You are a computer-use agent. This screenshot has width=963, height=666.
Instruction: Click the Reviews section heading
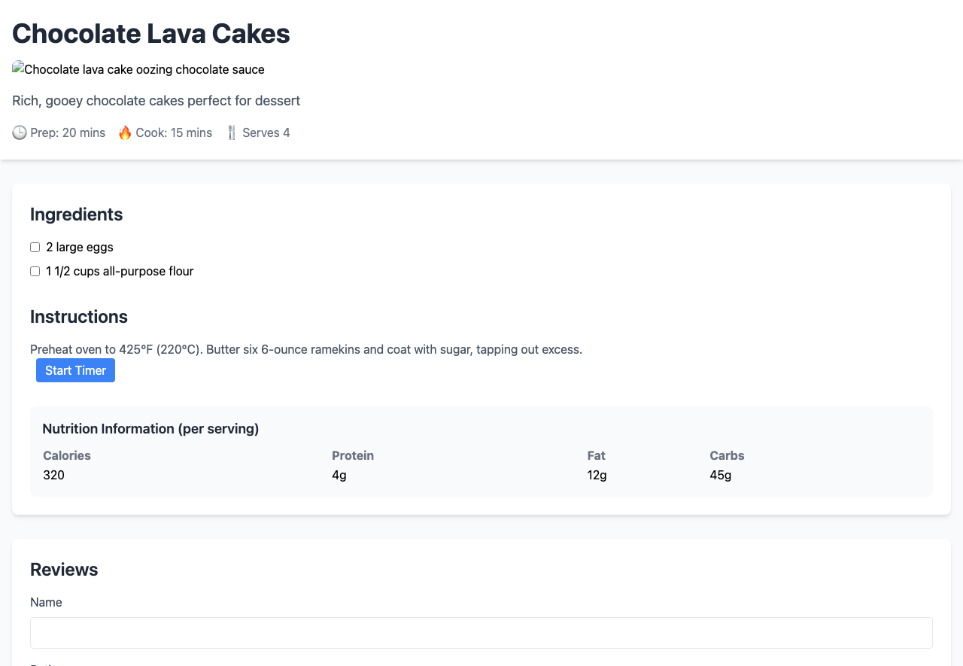(64, 570)
